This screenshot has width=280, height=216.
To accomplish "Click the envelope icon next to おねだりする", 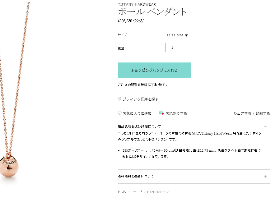I will click(x=161, y=113).
